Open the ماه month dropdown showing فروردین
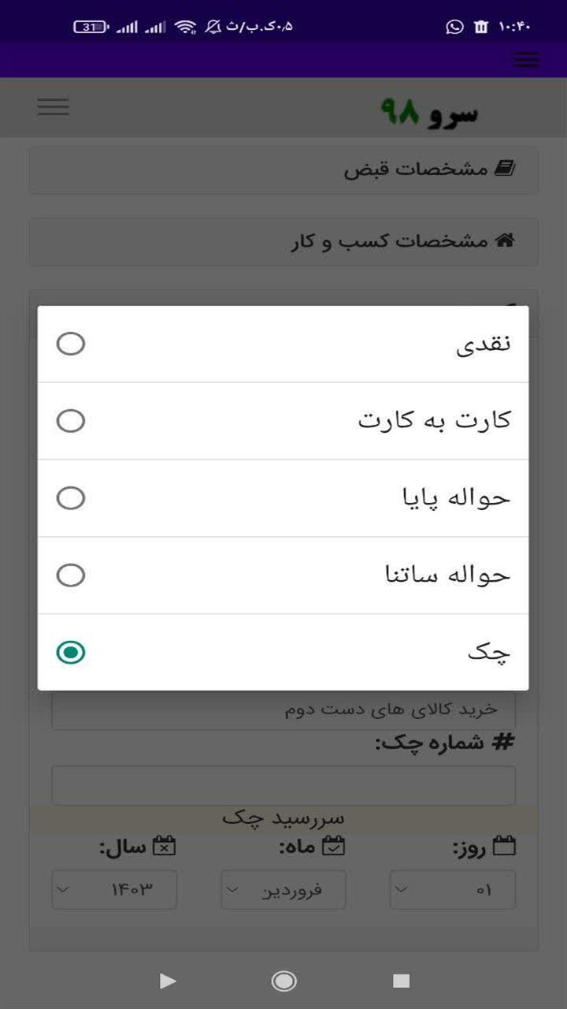This screenshot has width=567, height=1009. tap(283, 890)
